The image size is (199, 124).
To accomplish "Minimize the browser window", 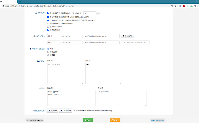I will point(197,2).
